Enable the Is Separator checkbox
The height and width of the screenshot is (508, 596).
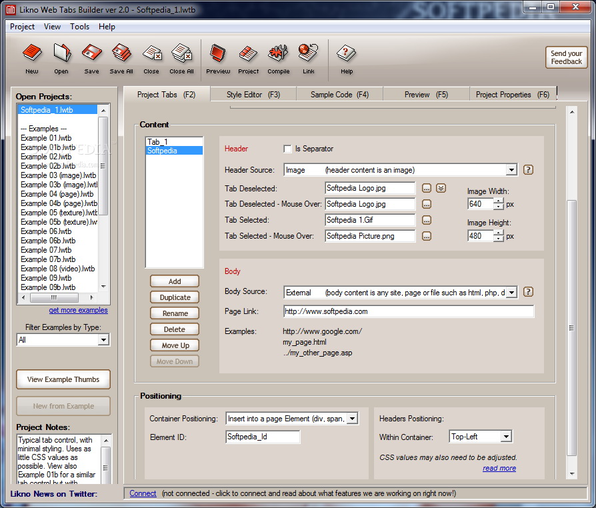[x=288, y=149]
